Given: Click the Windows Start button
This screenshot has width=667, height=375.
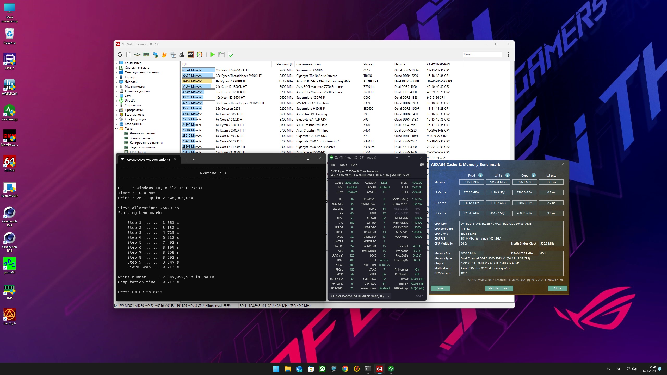Looking at the screenshot, I should [x=276, y=369].
